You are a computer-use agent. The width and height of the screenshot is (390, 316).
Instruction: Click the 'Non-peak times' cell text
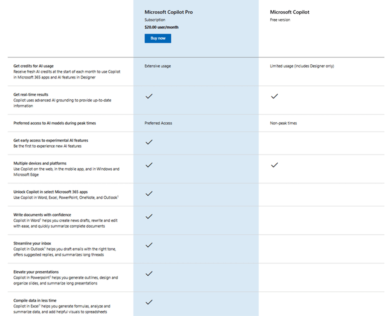(283, 123)
